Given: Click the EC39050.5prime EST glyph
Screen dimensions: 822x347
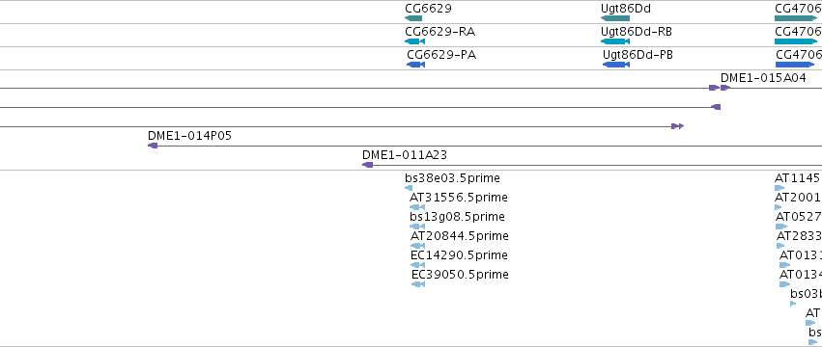Looking at the screenshot, I should coord(418,284).
